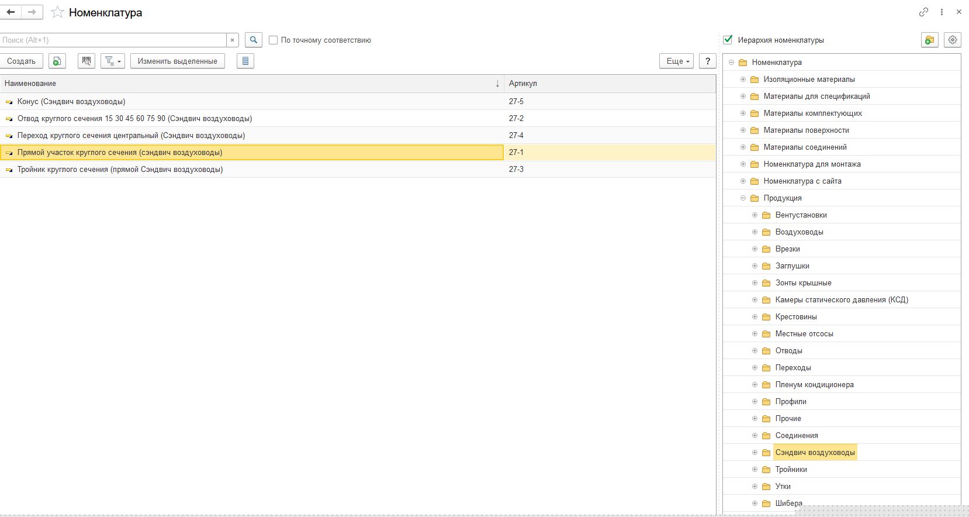Add Номенклатура to favorites star
This screenshot has height=517, width=969.
(x=57, y=12)
